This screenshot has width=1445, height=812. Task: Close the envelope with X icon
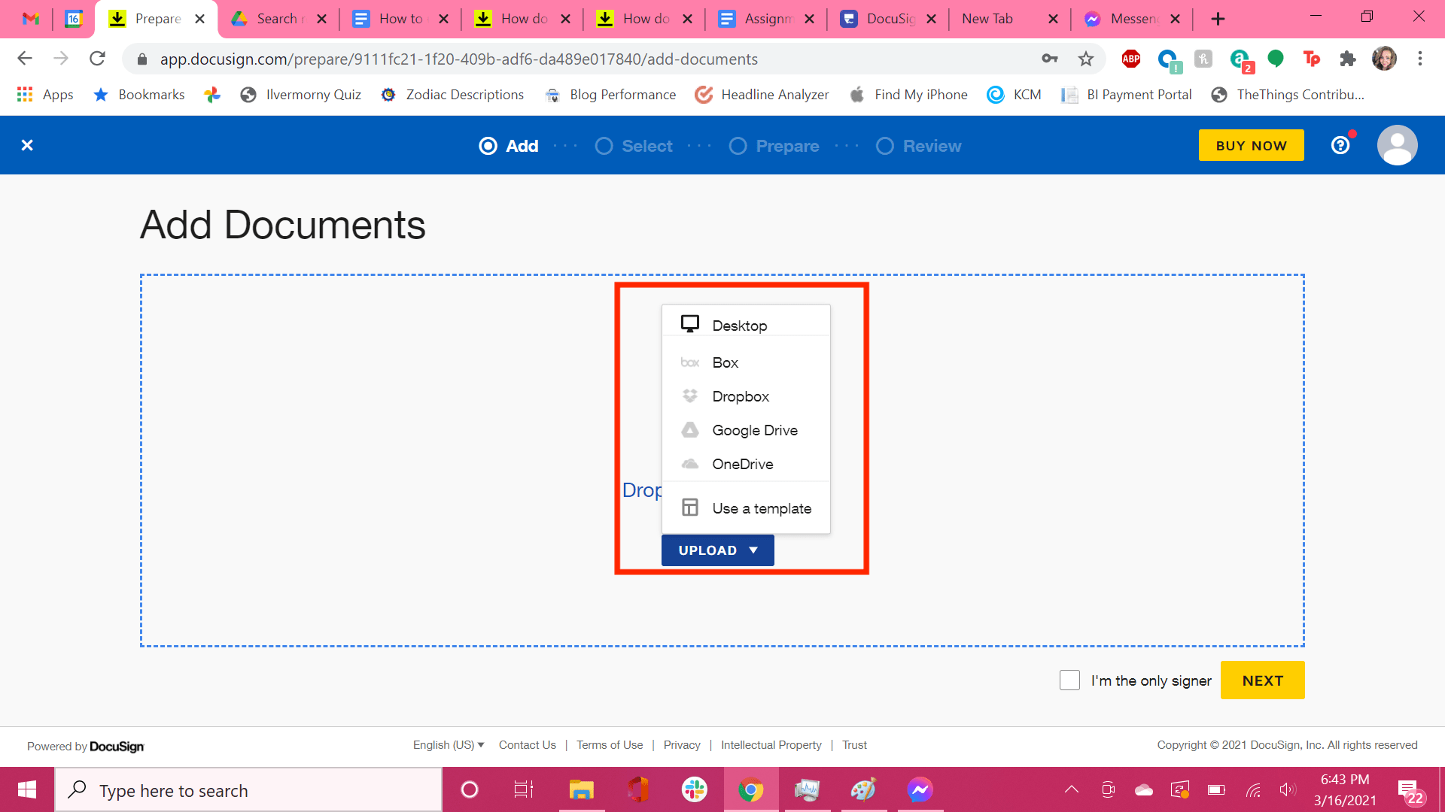coord(27,145)
